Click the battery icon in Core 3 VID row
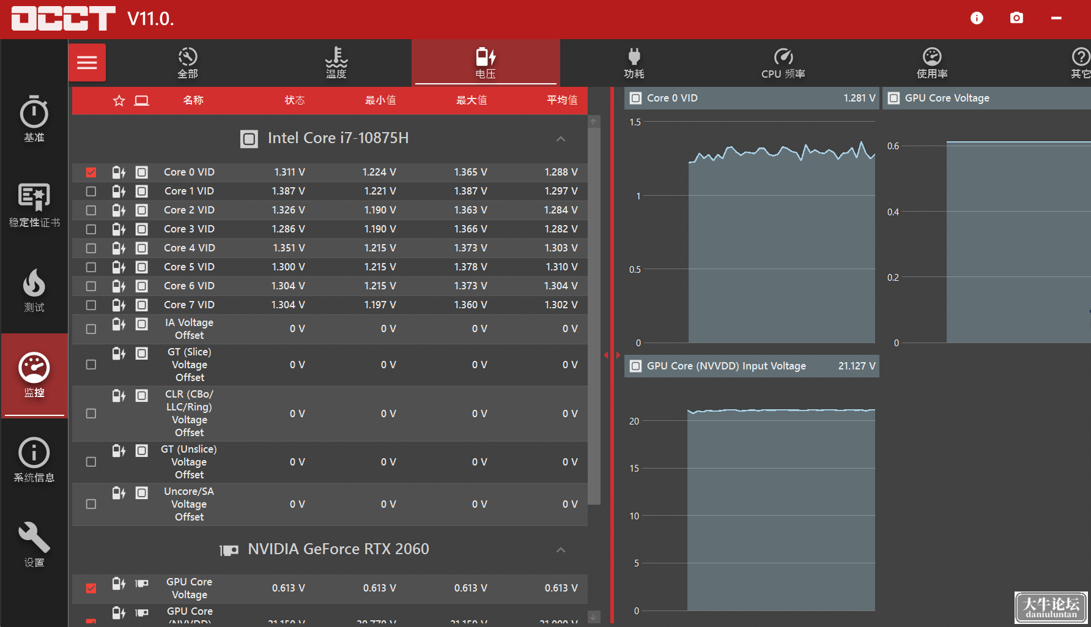 click(x=119, y=229)
